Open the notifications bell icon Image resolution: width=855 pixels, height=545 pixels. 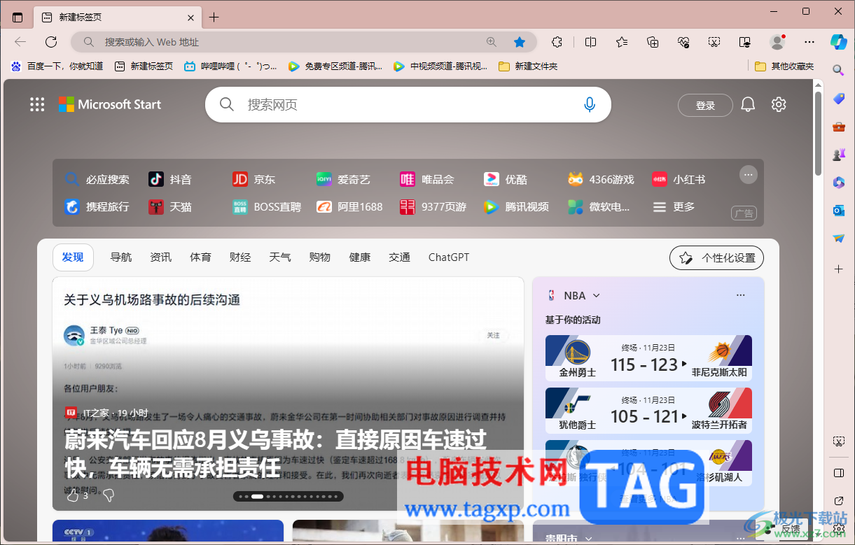tap(748, 105)
